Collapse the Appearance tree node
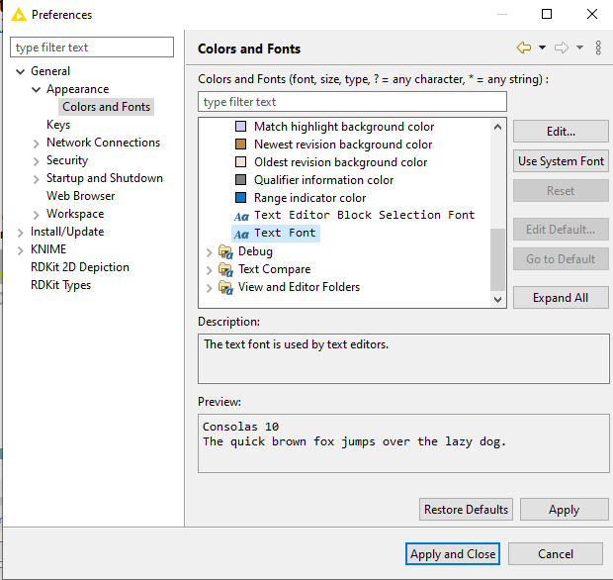Viewport: 613px width, 580px height. (36, 90)
